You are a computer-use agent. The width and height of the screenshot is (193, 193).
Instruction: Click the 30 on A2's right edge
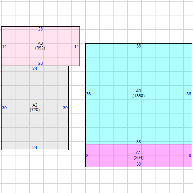[65, 108]
